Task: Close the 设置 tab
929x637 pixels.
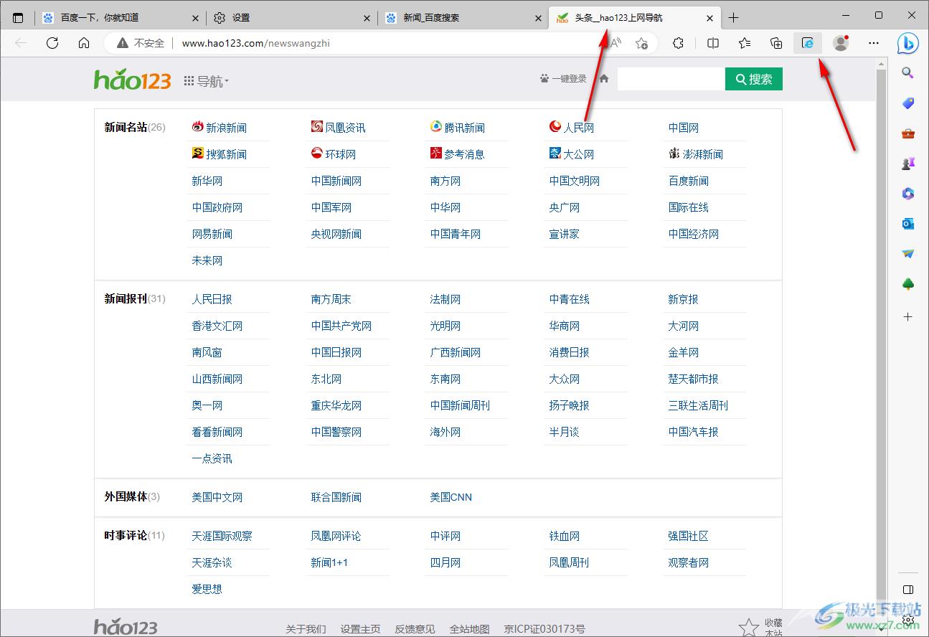Action: pos(367,19)
